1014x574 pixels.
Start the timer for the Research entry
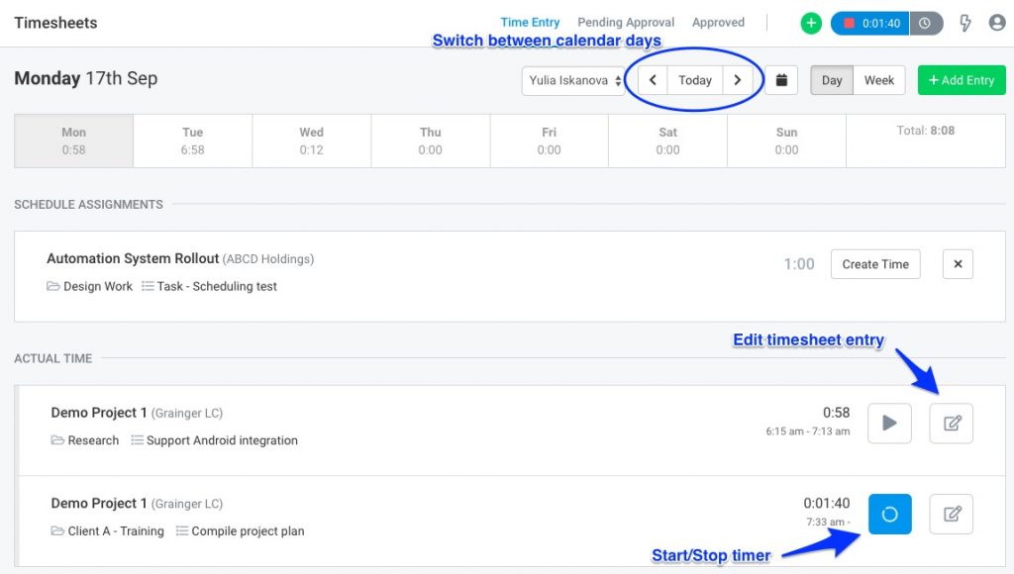[888, 423]
